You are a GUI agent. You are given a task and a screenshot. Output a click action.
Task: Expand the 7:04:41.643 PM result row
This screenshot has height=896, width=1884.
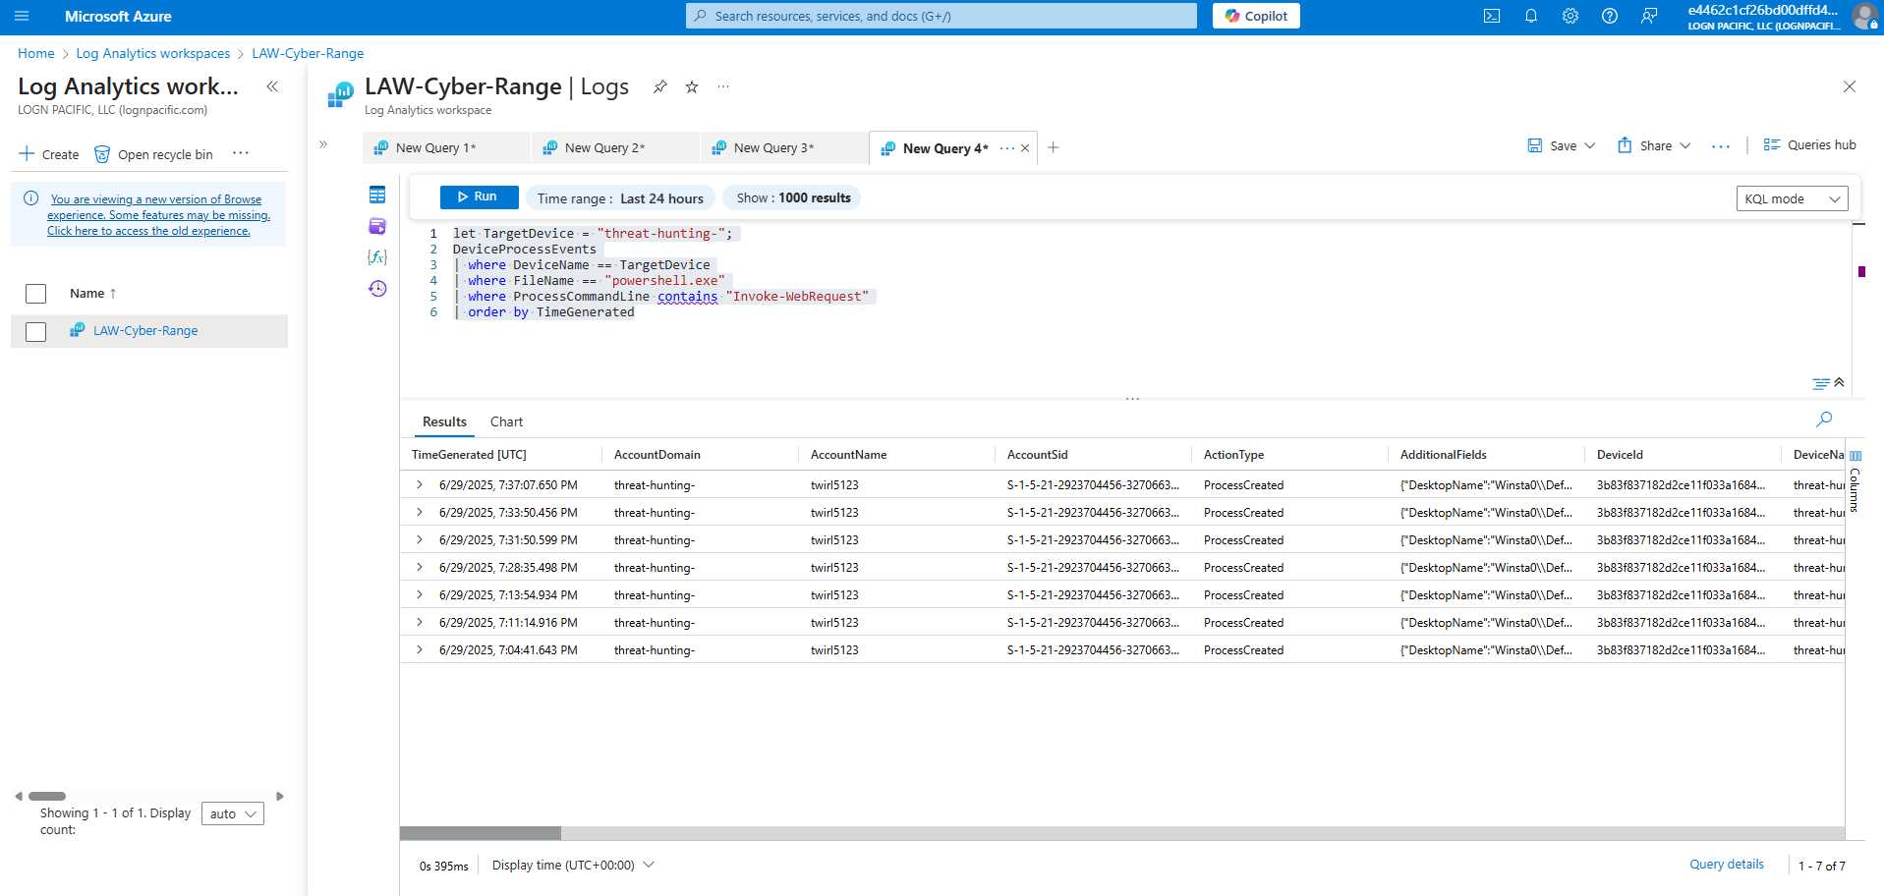coord(420,649)
